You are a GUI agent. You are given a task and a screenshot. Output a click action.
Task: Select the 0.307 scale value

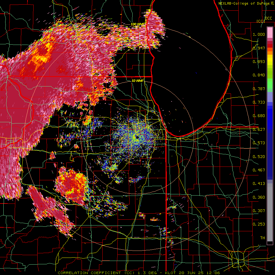point(259,211)
